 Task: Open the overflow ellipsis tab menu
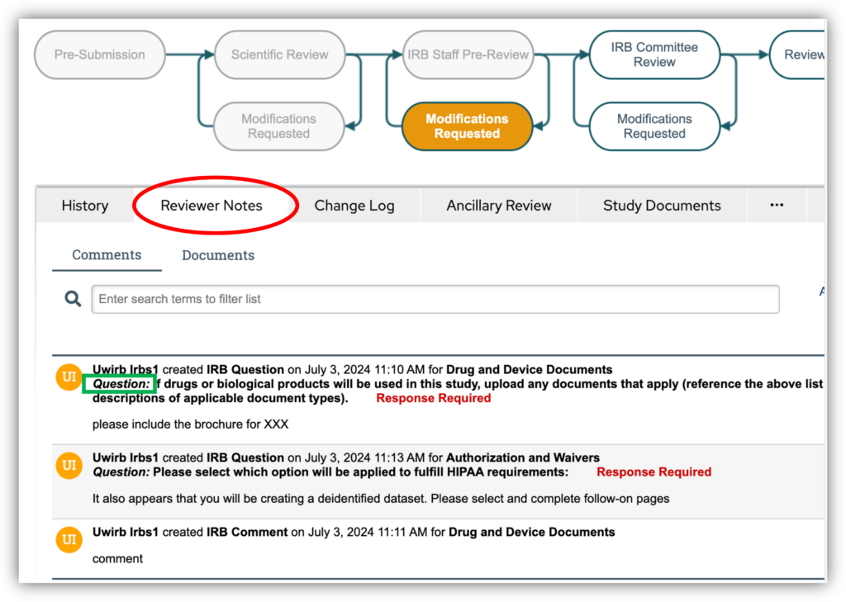(x=777, y=205)
